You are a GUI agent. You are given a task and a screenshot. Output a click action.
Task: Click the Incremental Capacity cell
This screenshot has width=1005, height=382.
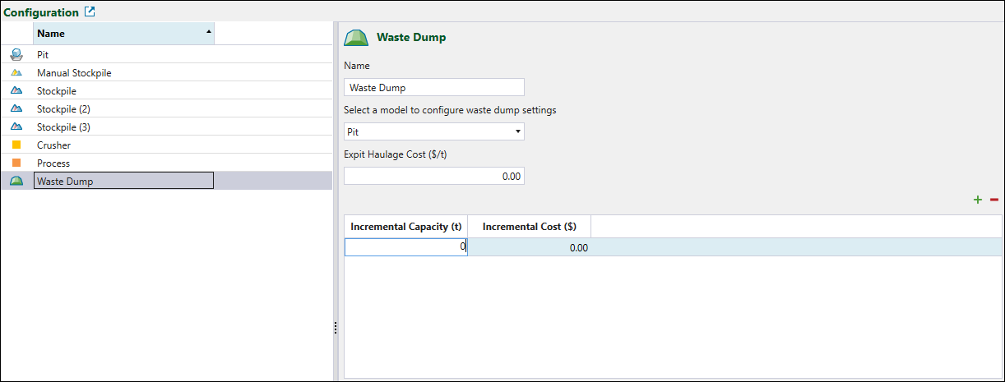405,247
